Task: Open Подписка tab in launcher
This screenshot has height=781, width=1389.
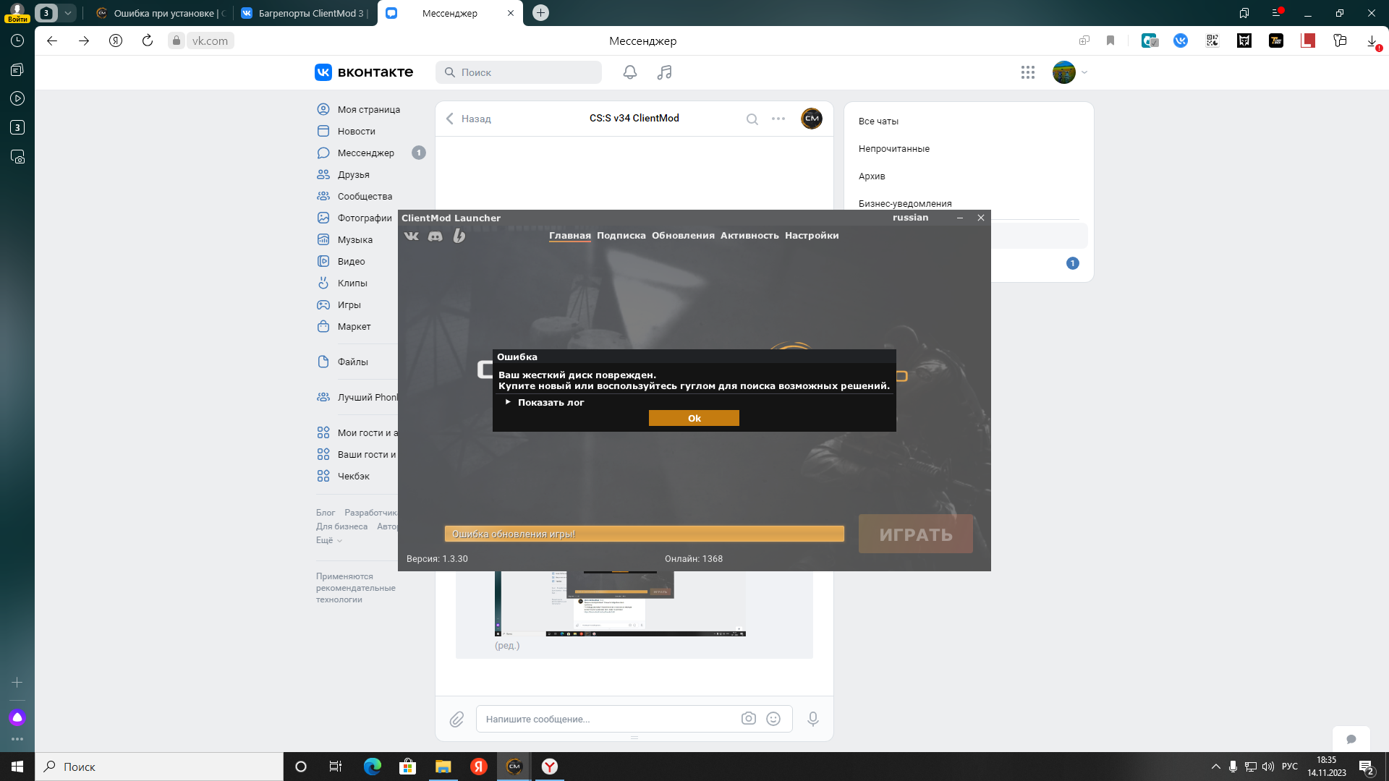Action: 621,236
